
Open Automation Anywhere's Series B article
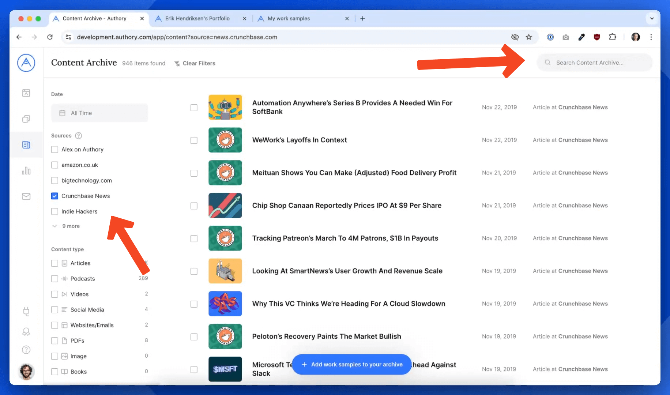pyautogui.click(x=352, y=107)
